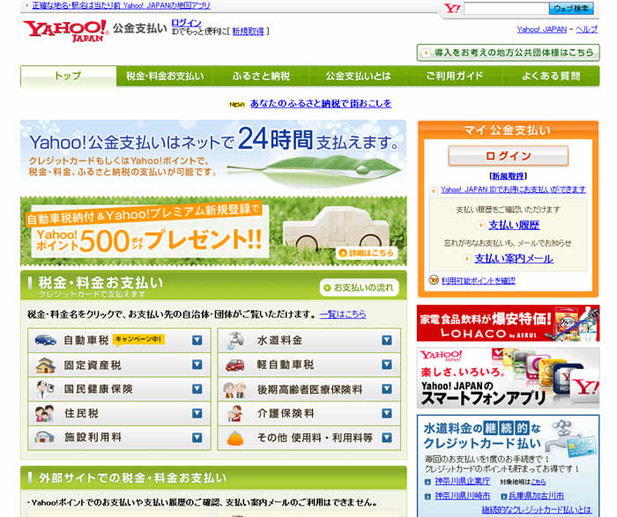Expand the 住民税 dropdown arrow

click(197, 413)
